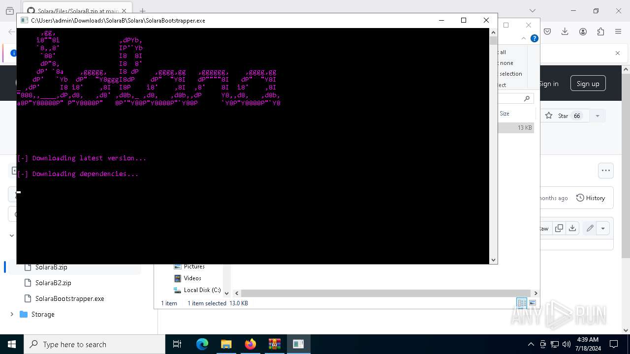The height and width of the screenshot is (354, 630).
Task: Click the console window scroll-up arrow
Action: (493, 32)
